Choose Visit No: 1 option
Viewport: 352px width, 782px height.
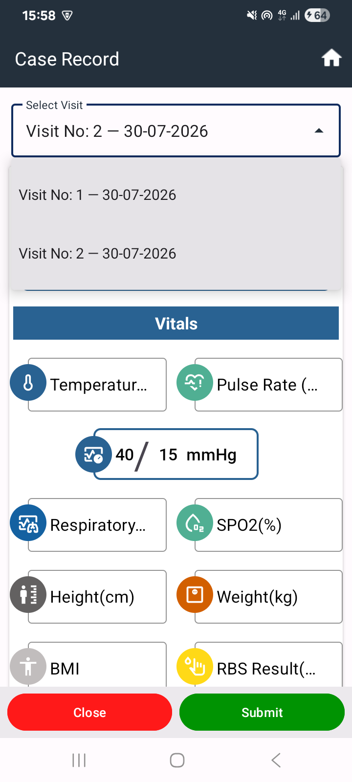(176, 195)
